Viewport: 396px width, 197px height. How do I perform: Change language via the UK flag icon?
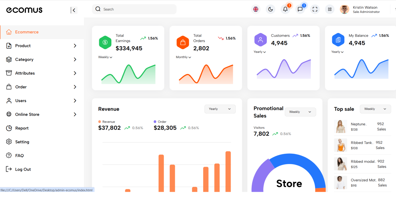pyautogui.click(x=255, y=9)
